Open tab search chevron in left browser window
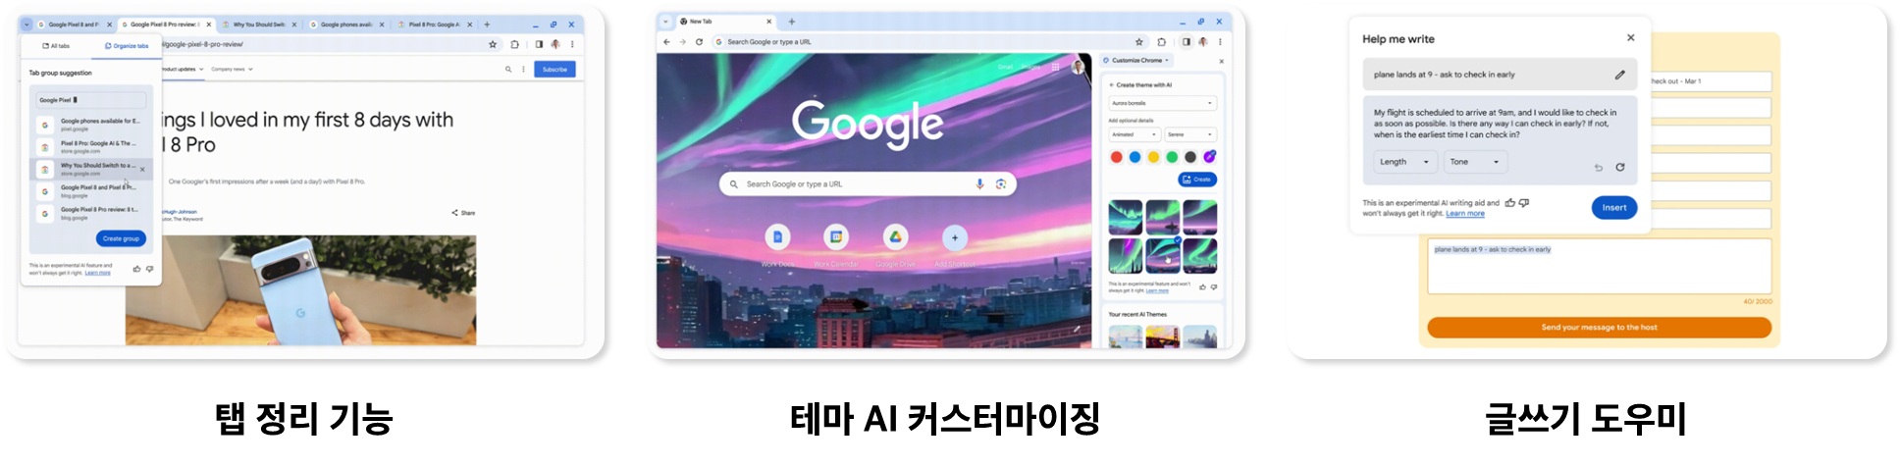1900x466 pixels. tap(26, 25)
